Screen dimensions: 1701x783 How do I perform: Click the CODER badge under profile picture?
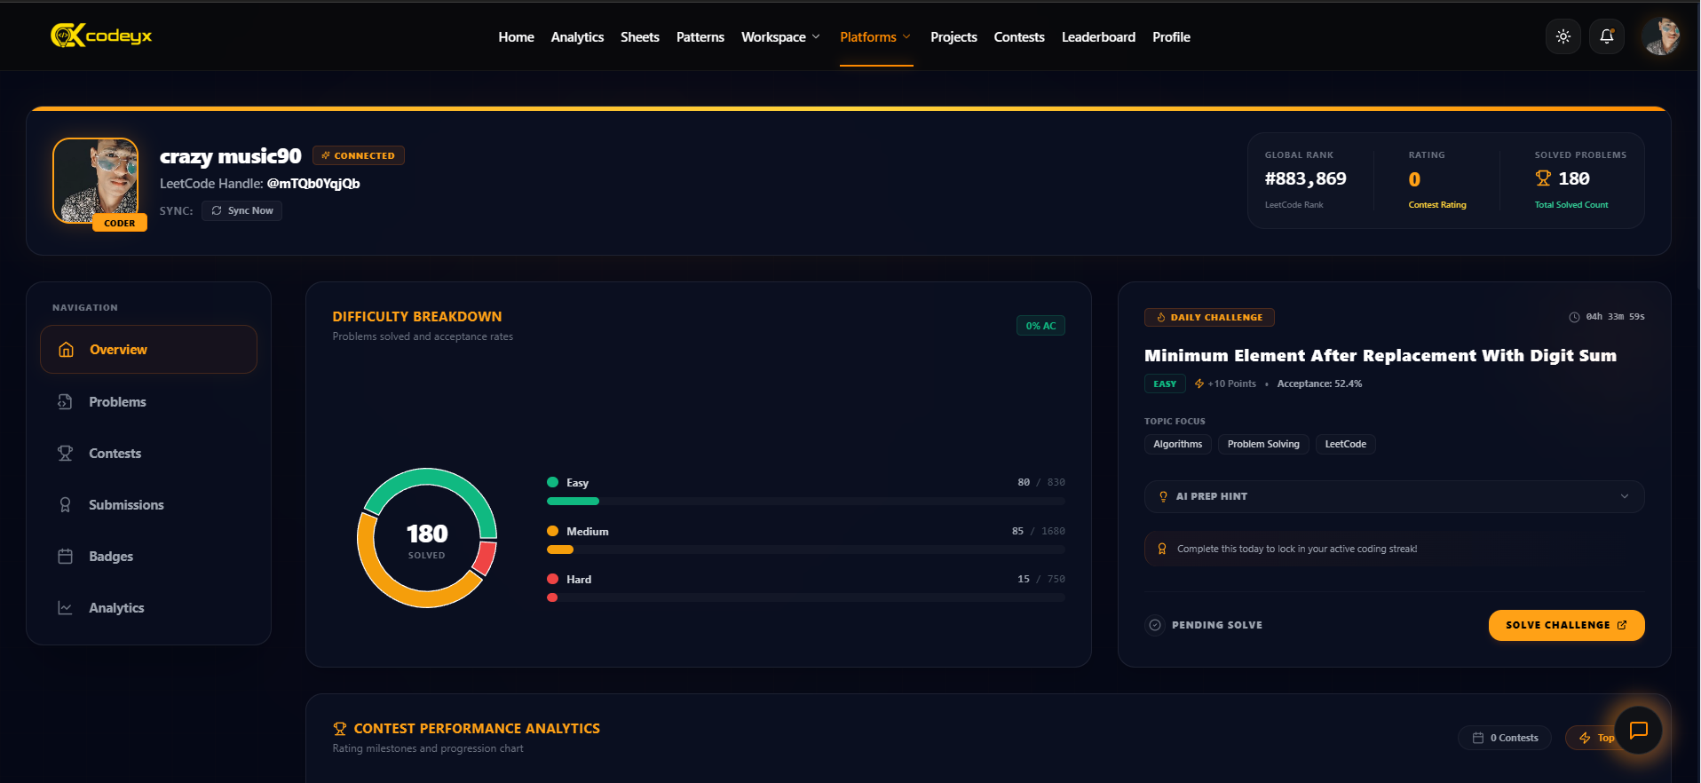120,223
